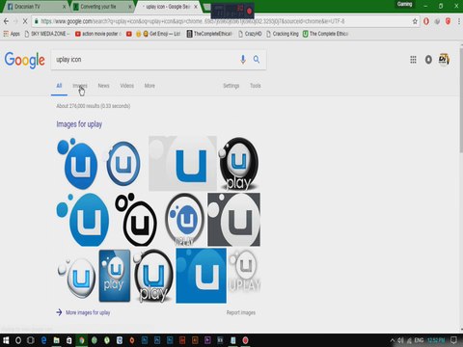This screenshot has height=347, width=463.
Task: Stop the page from loading
Action: tap(25, 21)
